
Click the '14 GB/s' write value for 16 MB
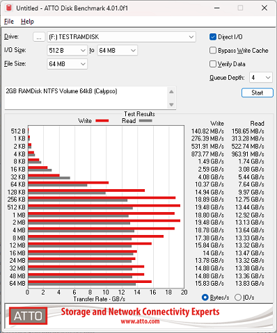pyautogui.click(x=214, y=253)
